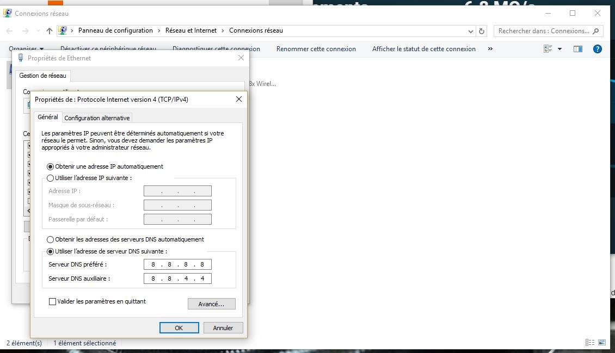Enable Obtenir une adresse IP automatiquement
The height and width of the screenshot is (353, 615).
pyautogui.click(x=51, y=166)
